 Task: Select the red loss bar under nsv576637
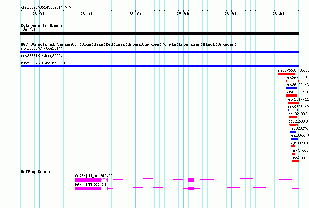tap(286, 74)
